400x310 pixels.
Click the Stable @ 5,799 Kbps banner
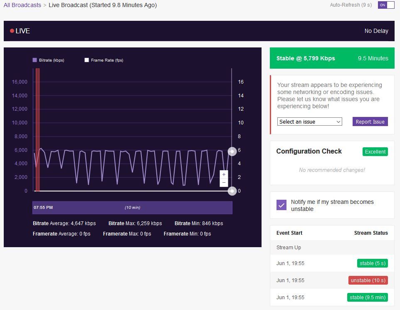tap(332, 58)
